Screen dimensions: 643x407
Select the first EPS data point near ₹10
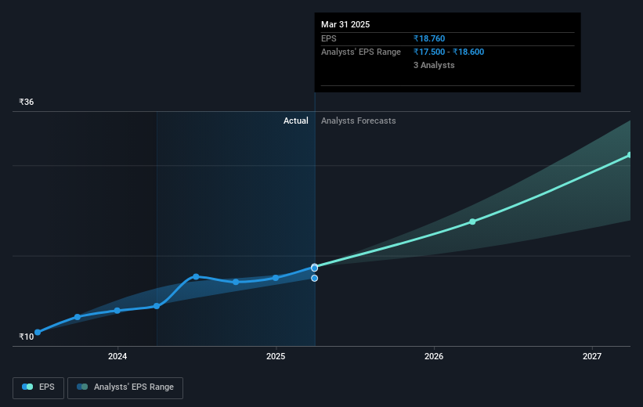[x=38, y=332]
